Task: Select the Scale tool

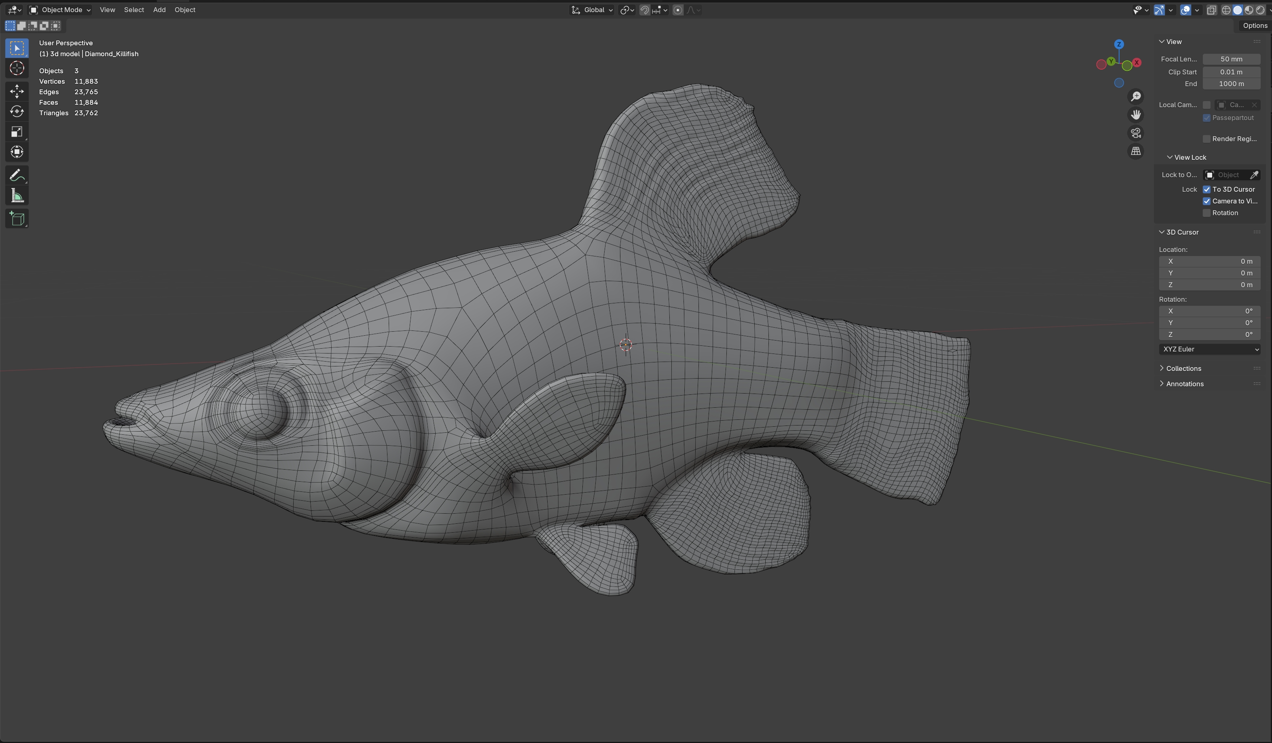Action: coord(17,132)
